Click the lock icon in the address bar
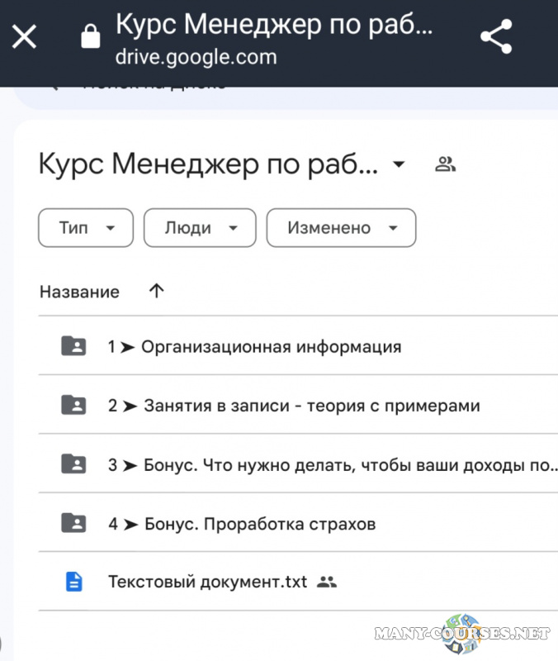The width and height of the screenshot is (558, 661). (x=88, y=36)
